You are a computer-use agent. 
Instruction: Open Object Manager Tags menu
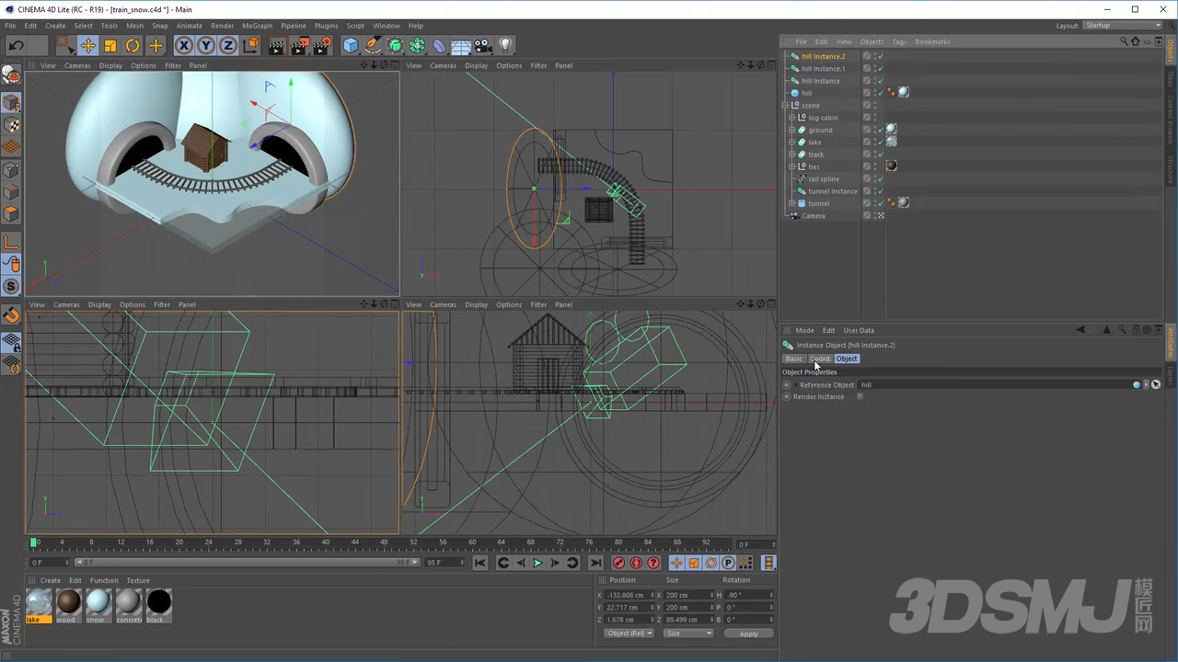pos(899,41)
